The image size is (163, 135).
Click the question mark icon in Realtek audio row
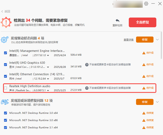(x=87, y=88)
